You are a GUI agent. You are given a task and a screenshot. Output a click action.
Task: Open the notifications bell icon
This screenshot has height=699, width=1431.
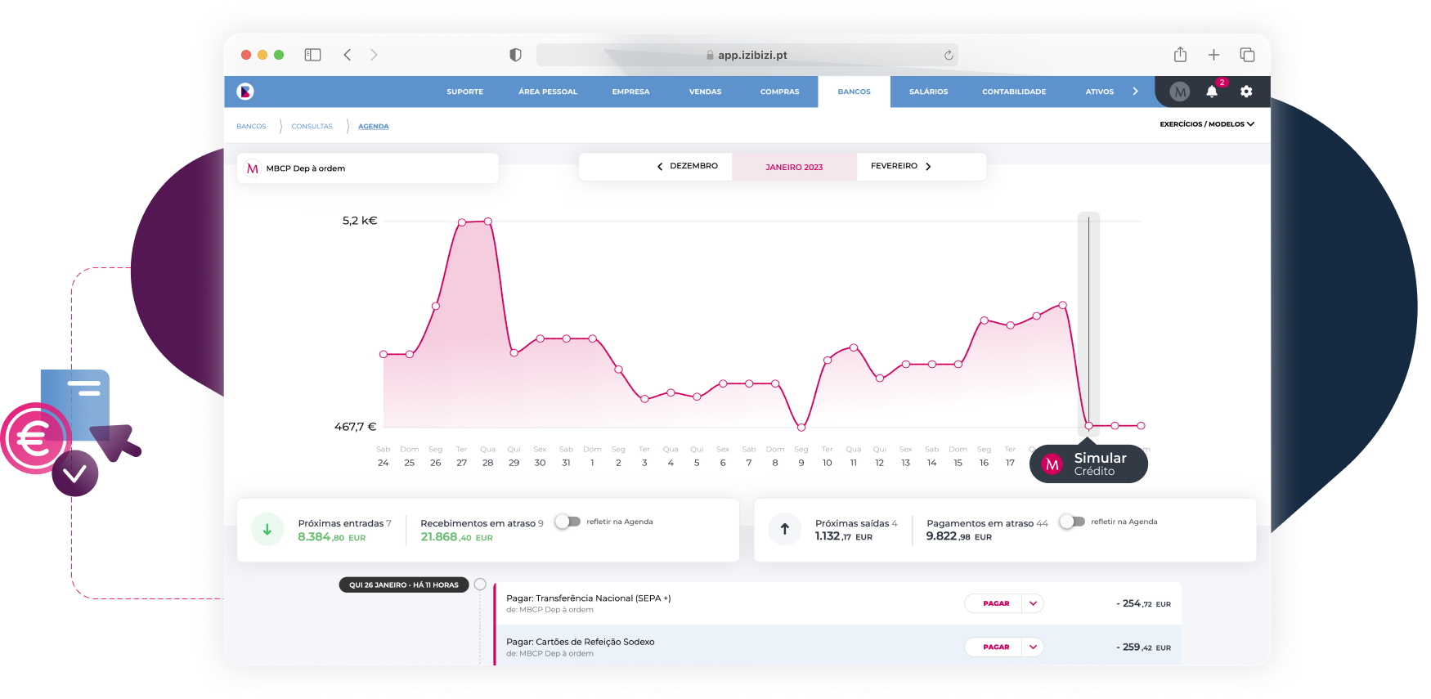[x=1211, y=92]
